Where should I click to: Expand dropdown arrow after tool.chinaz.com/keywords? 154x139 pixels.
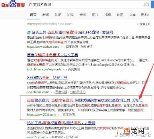coord(64,69)
